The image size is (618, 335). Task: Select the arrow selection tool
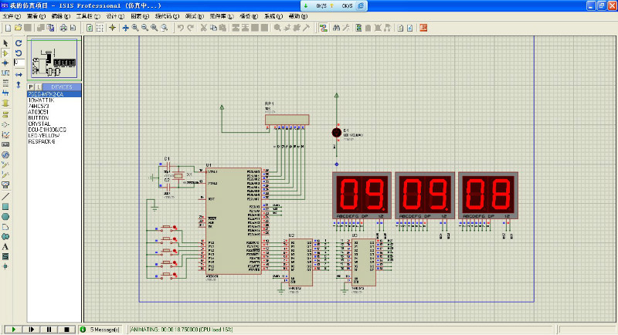5,42
